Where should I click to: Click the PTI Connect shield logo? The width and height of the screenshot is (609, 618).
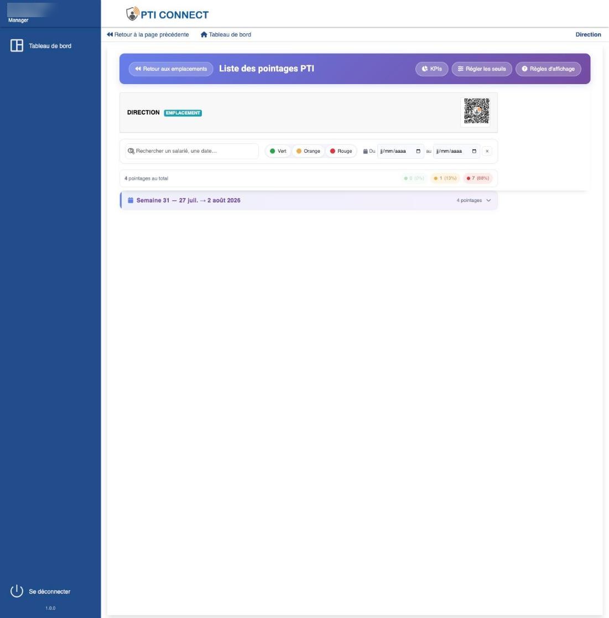[x=132, y=14]
